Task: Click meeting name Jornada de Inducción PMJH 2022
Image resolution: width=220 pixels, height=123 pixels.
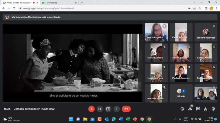Action: click(x=34, y=109)
